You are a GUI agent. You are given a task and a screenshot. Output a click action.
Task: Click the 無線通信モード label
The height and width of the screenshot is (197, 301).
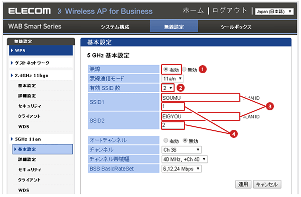[x=107, y=79]
